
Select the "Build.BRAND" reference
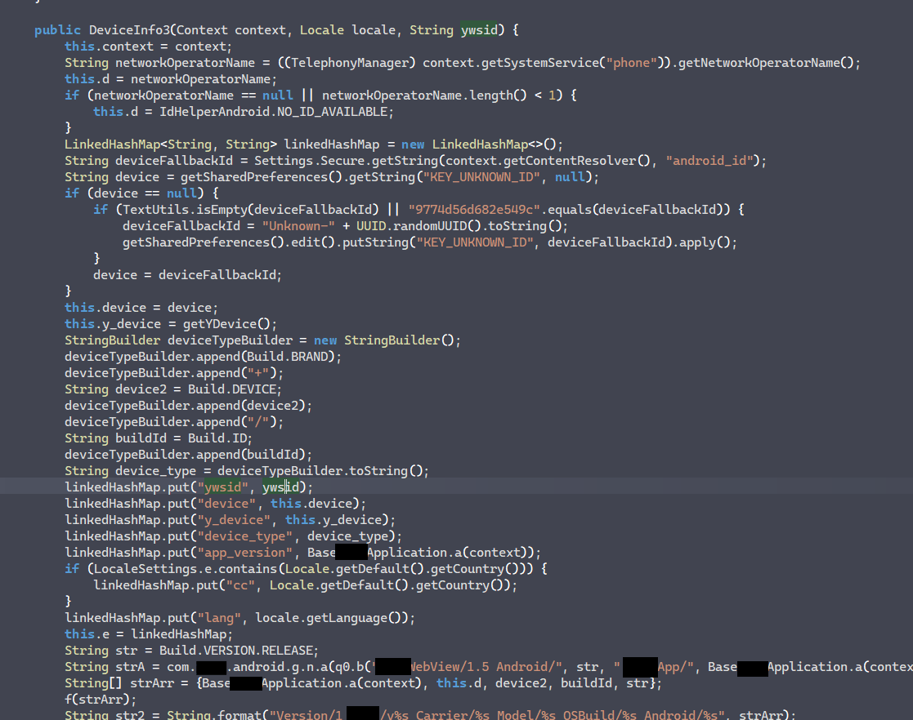[x=288, y=356]
